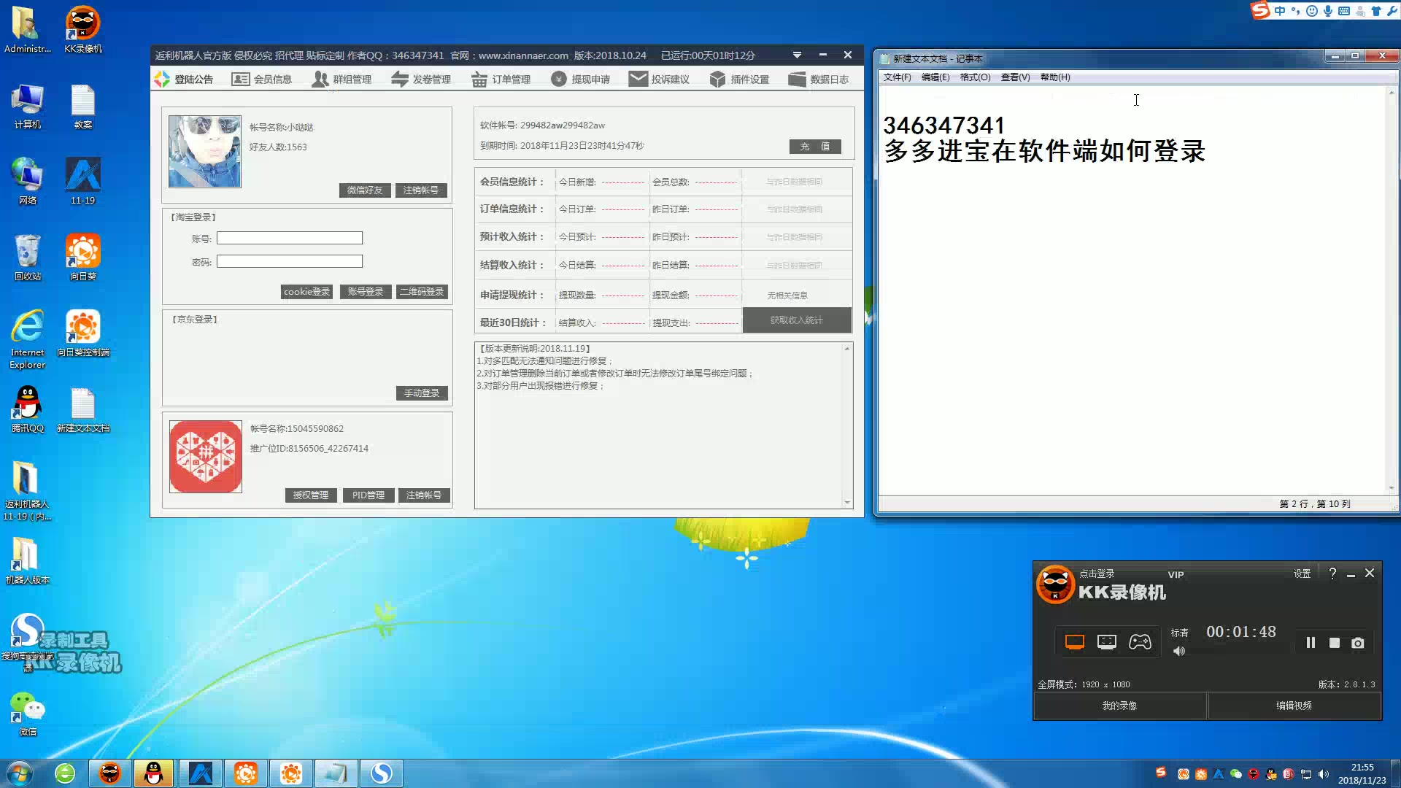Screen dimensions: 1401x788
Task: Open the robot window title dropdown arrow
Action: pyautogui.click(x=797, y=55)
